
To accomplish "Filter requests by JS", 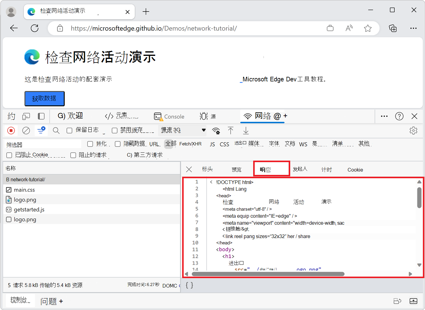I will pos(212,144).
